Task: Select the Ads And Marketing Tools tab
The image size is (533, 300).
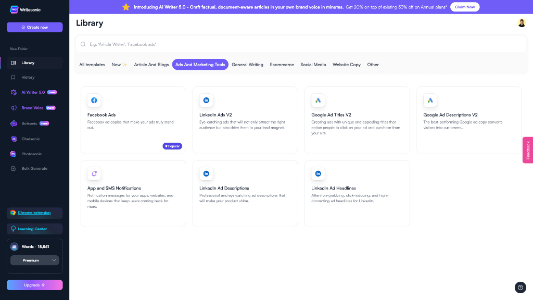Action: click(x=200, y=65)
